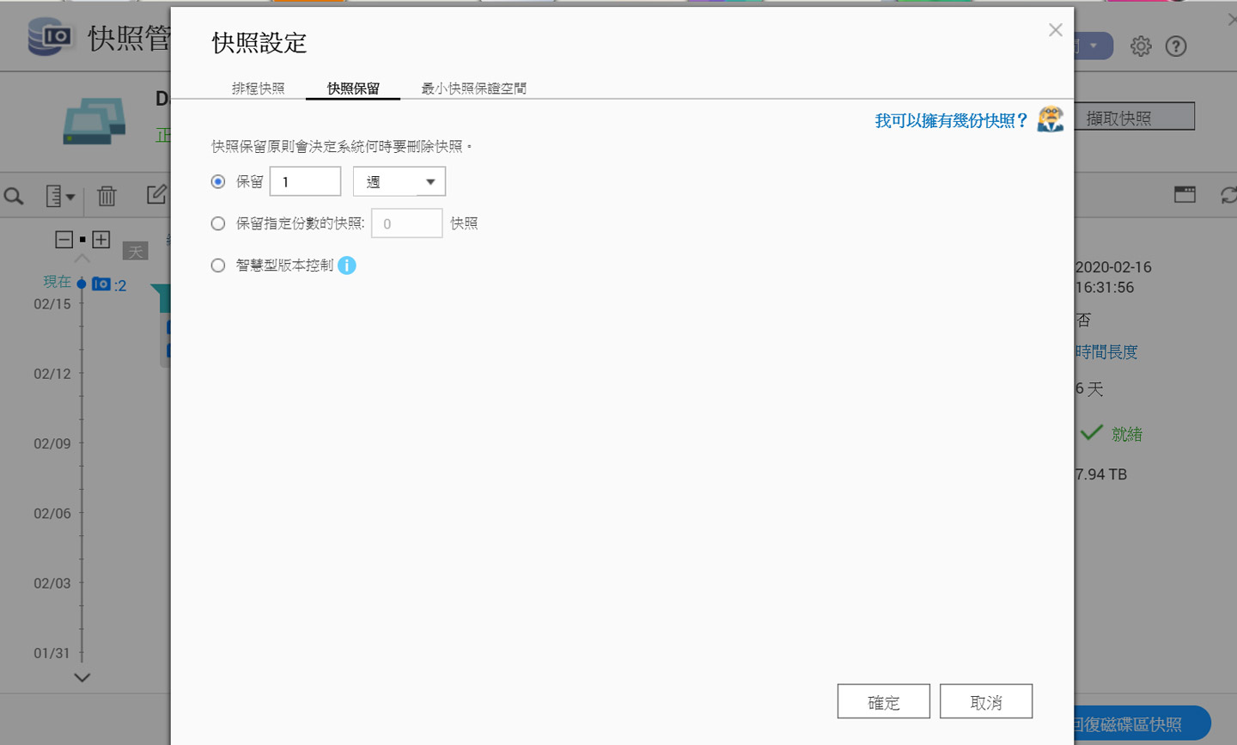This screenshot has width=1237, height=745.
Task: Expand the timeline with the bottom chevron
Action: [82, 678]
